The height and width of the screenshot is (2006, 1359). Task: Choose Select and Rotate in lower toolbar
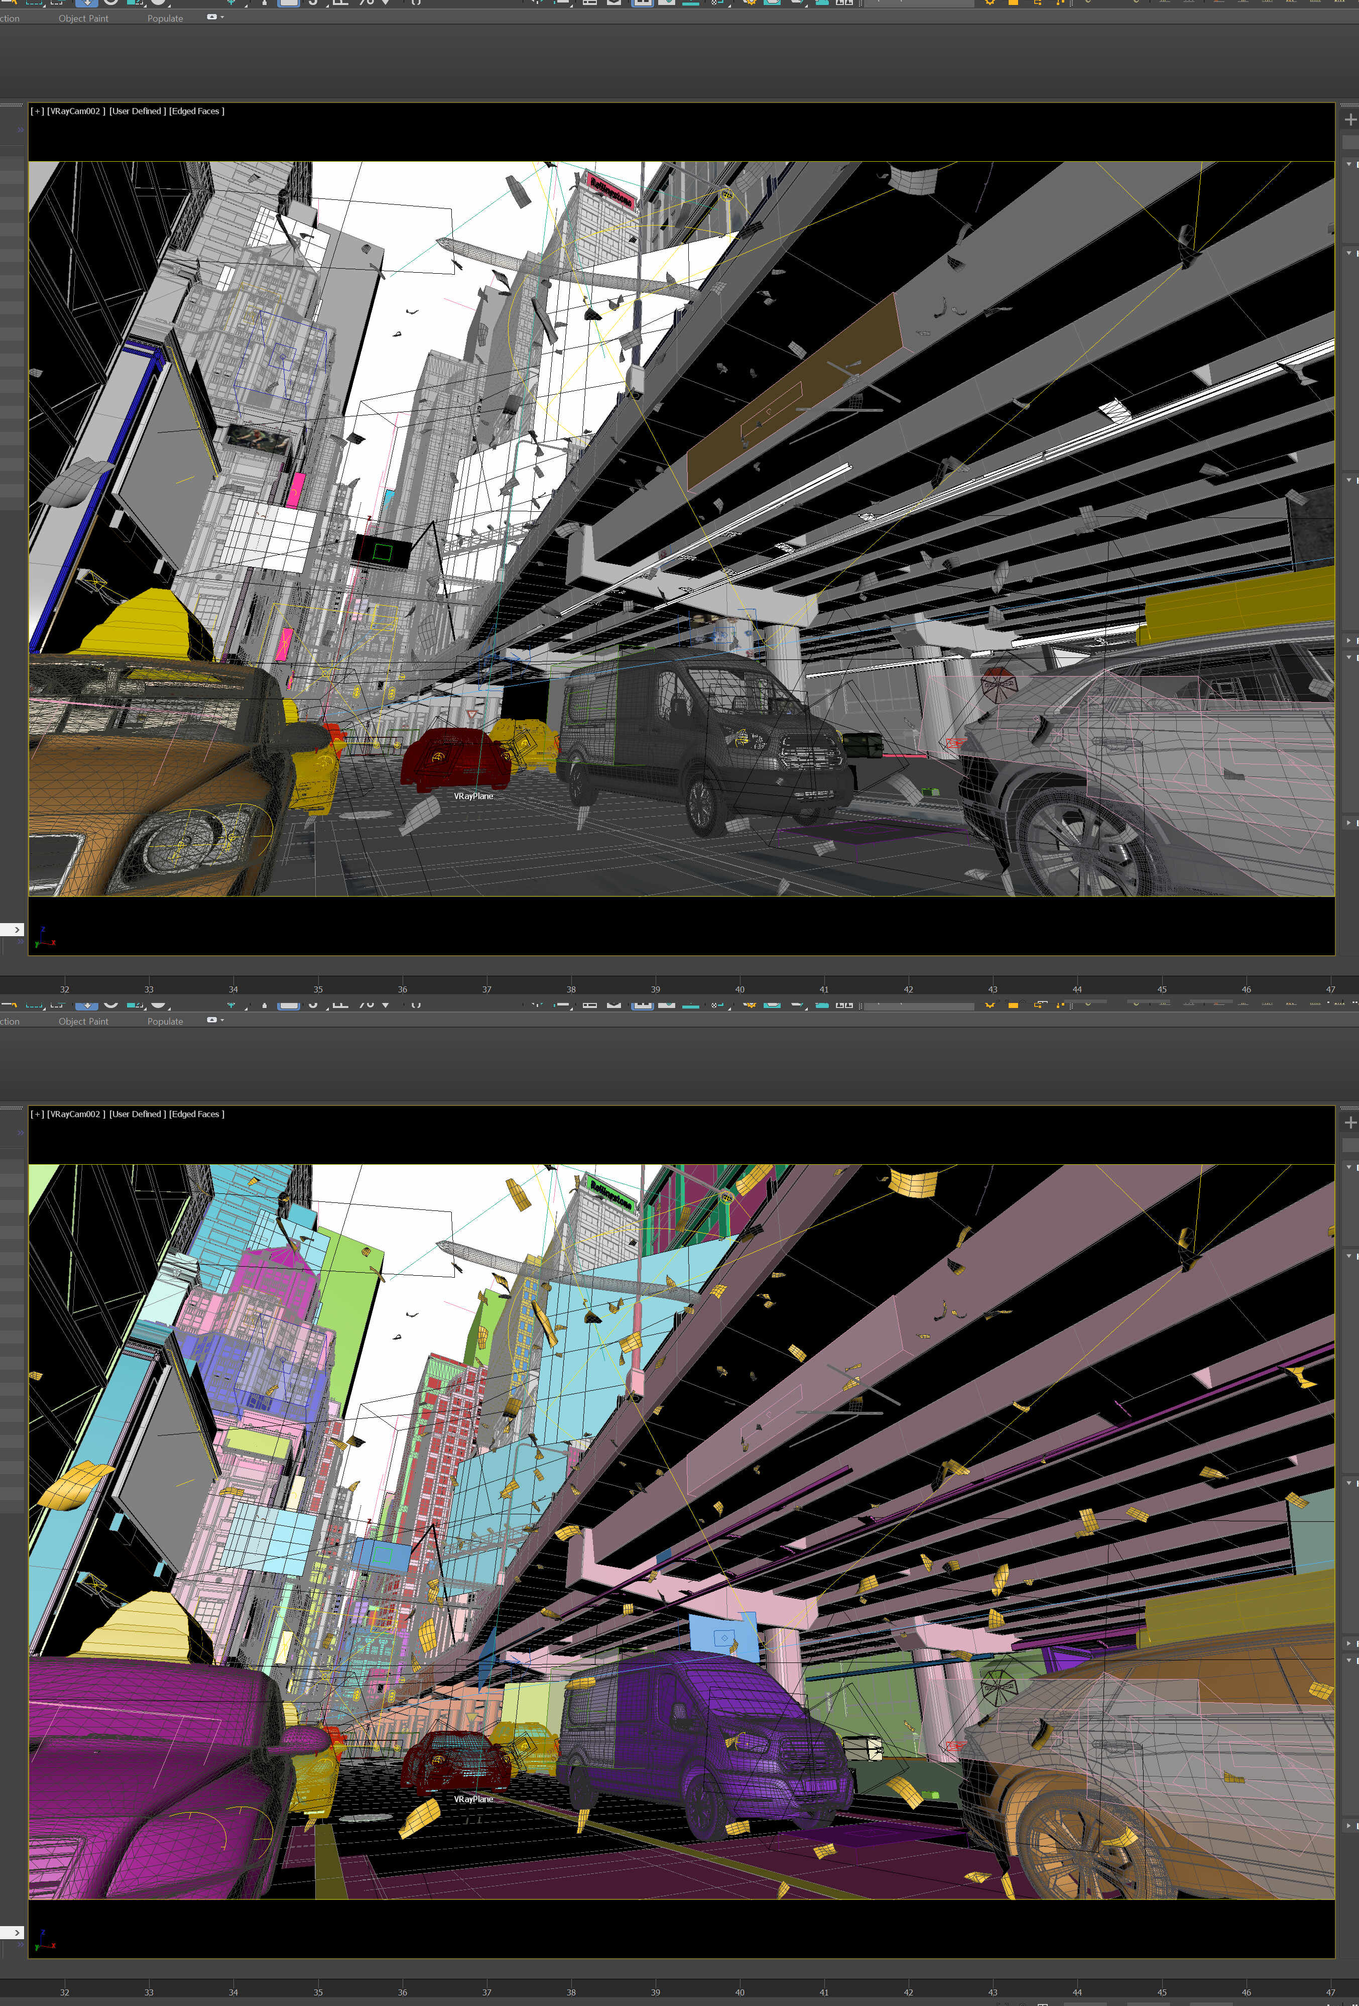(x=110, y=1005)
